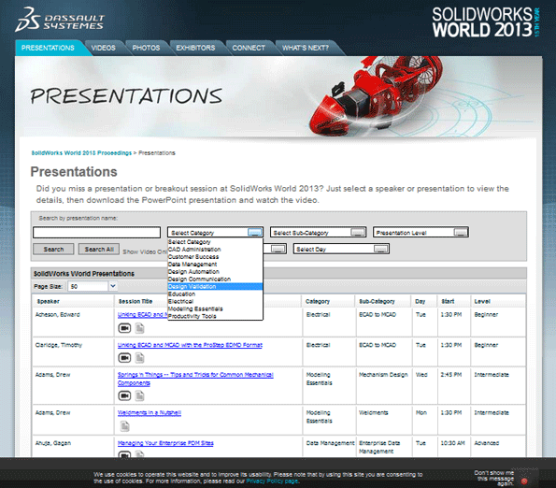
Task: Click the Search All button
Action: pos(99,249)
